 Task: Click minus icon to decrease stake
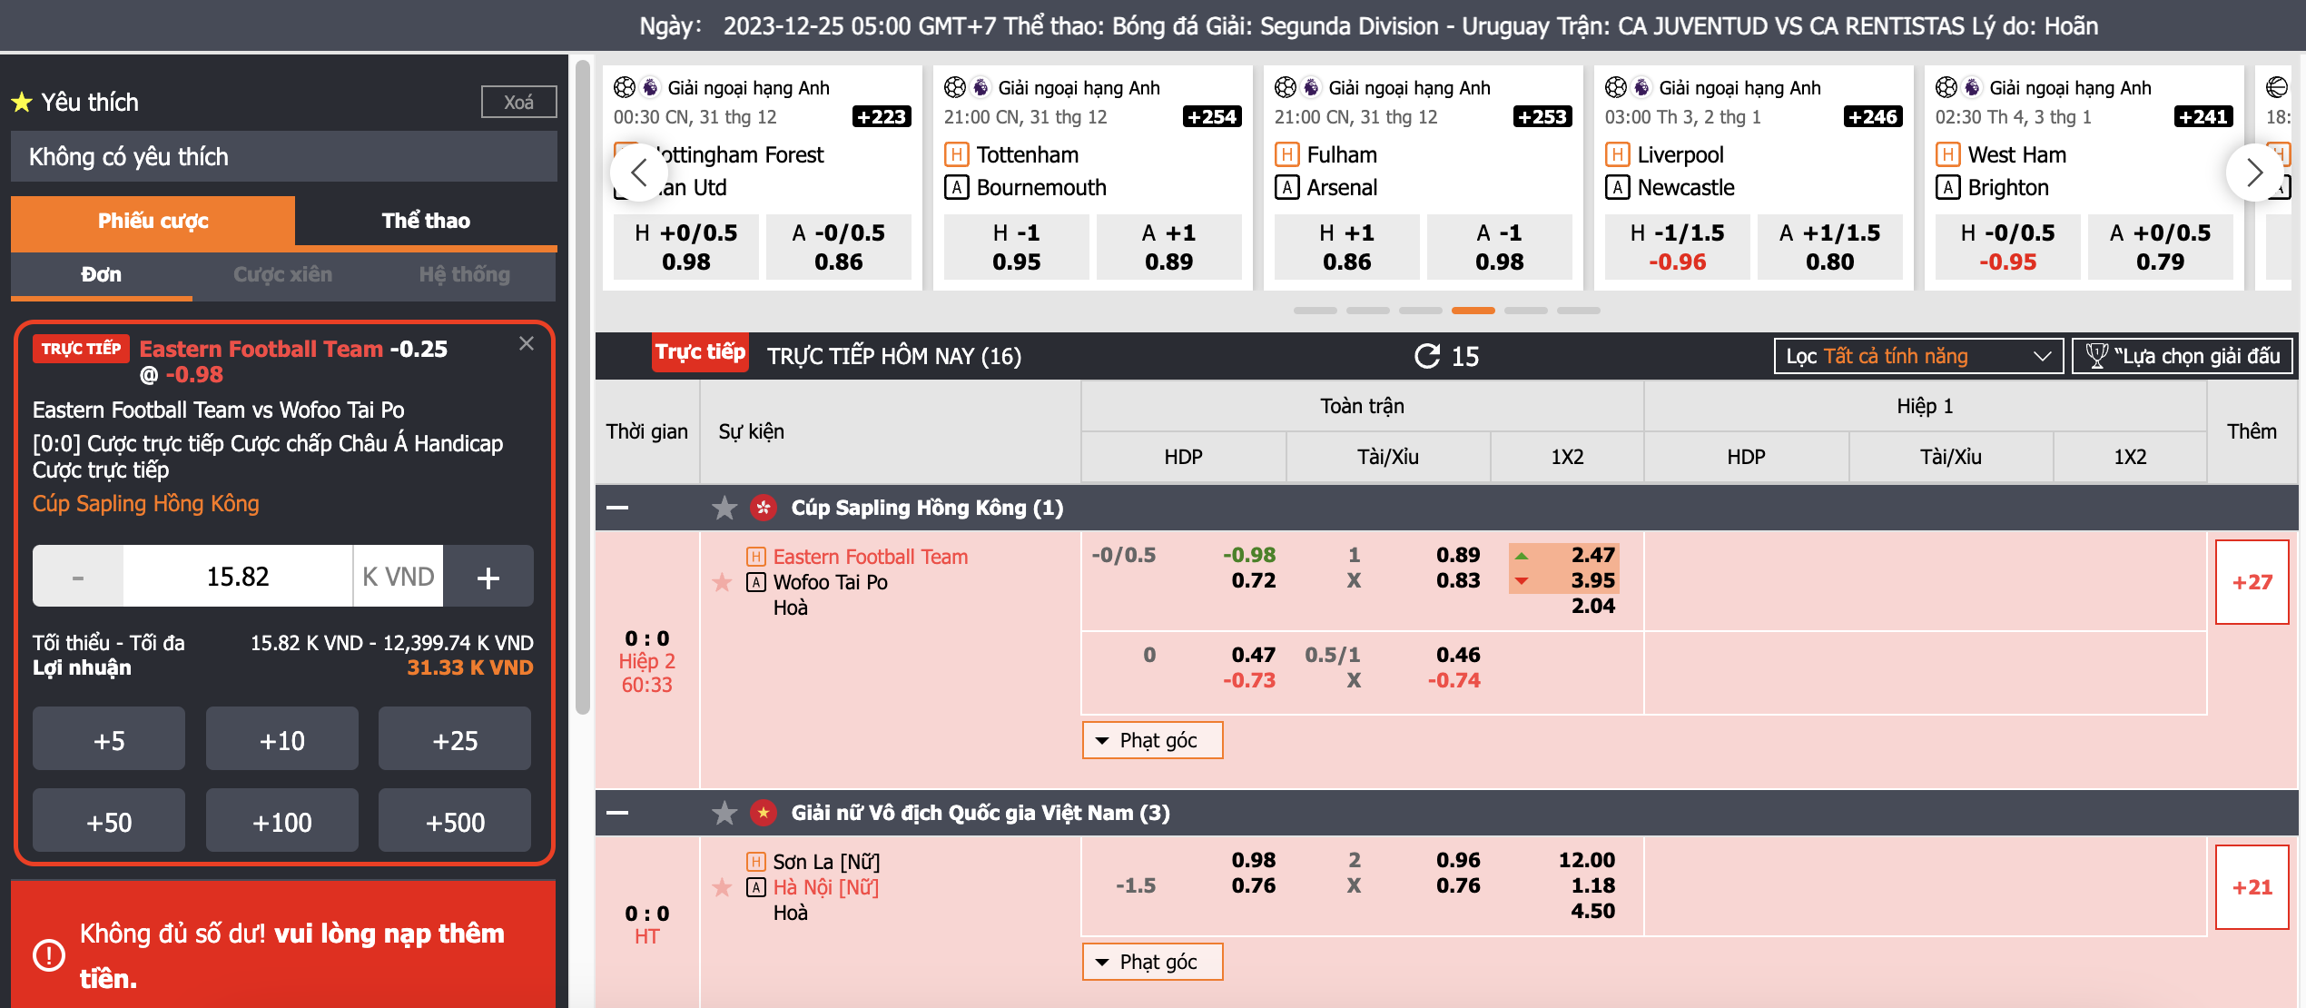[78, 577]
